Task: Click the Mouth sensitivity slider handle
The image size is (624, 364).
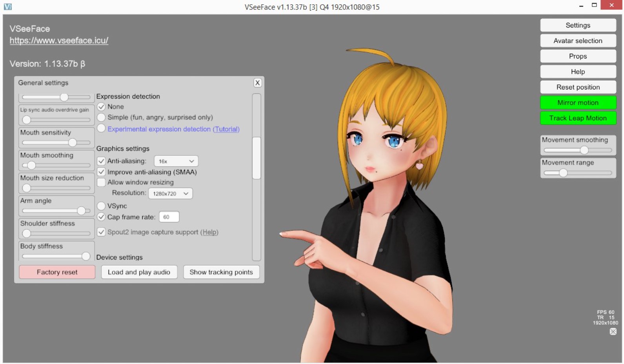Action: tap(73, 142)
